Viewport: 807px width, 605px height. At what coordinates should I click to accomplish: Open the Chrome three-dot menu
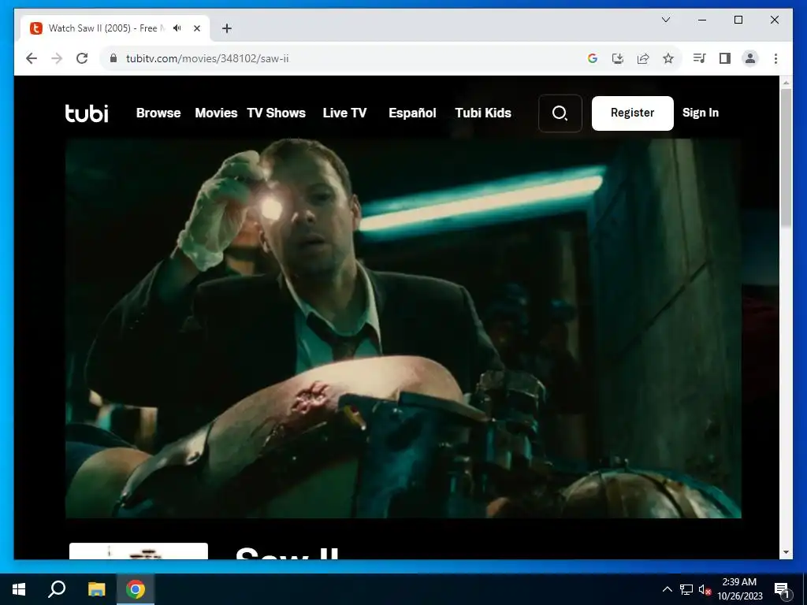coord(775,58)
